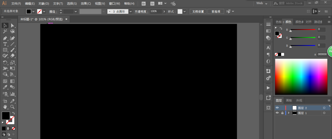The image size is (332, 139).
Task: Switch to 对齐 panel tab
Action: pos(309,22)
